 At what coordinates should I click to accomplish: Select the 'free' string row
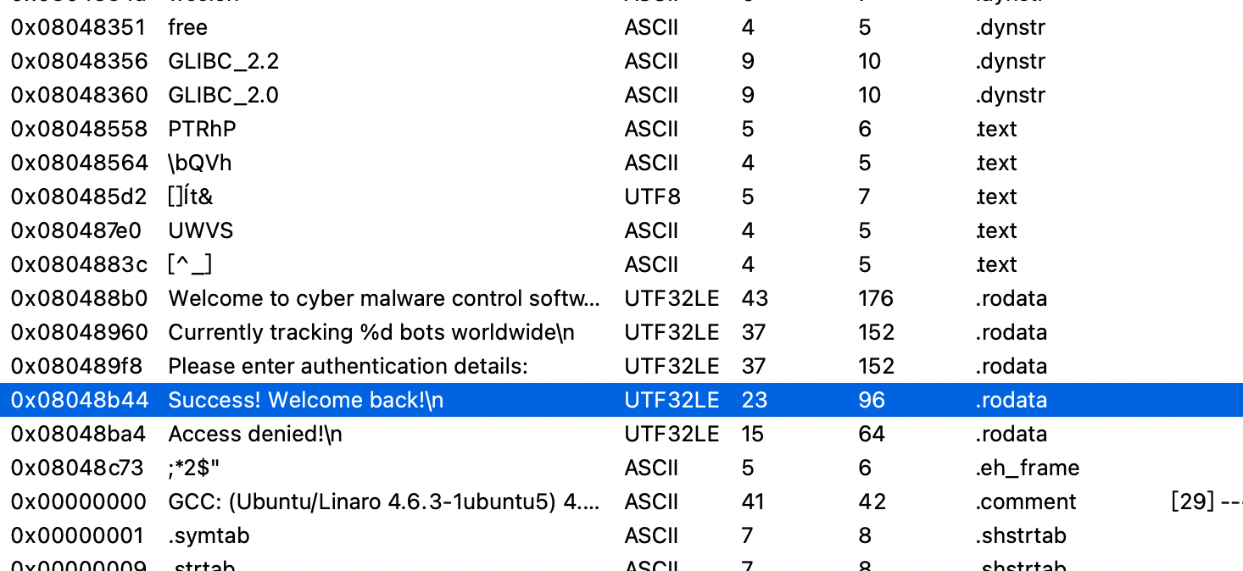pos(187,28)
